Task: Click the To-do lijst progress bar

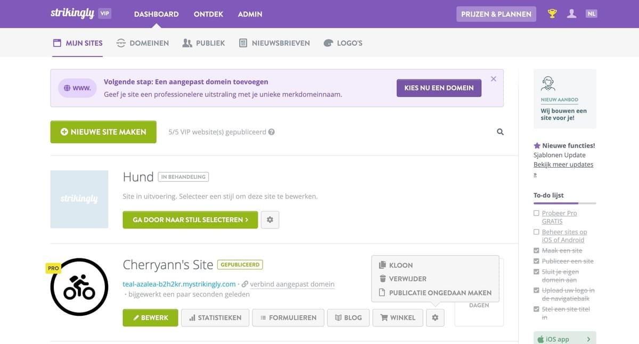Action: [565, 203]
